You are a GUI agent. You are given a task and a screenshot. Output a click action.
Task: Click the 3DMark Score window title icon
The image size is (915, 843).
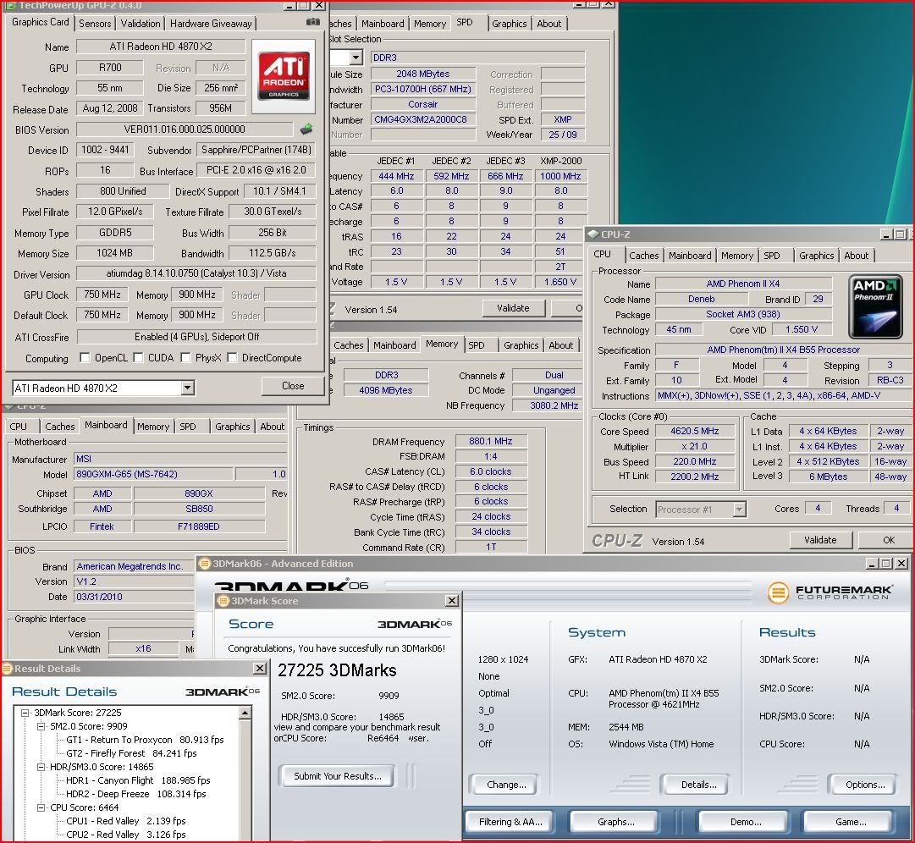[x=223, y=601]
